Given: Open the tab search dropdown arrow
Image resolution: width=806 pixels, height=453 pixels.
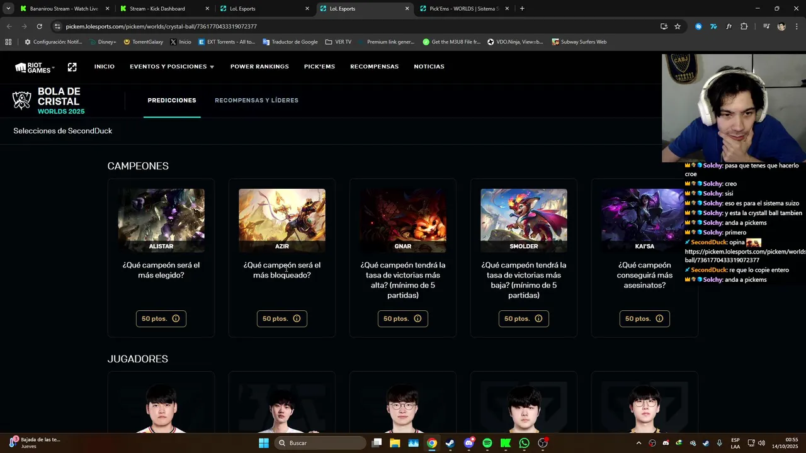Looking at the screenshot, I should click(x=8, y=9).
